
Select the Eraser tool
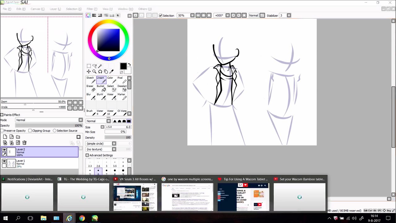[91, 88]
